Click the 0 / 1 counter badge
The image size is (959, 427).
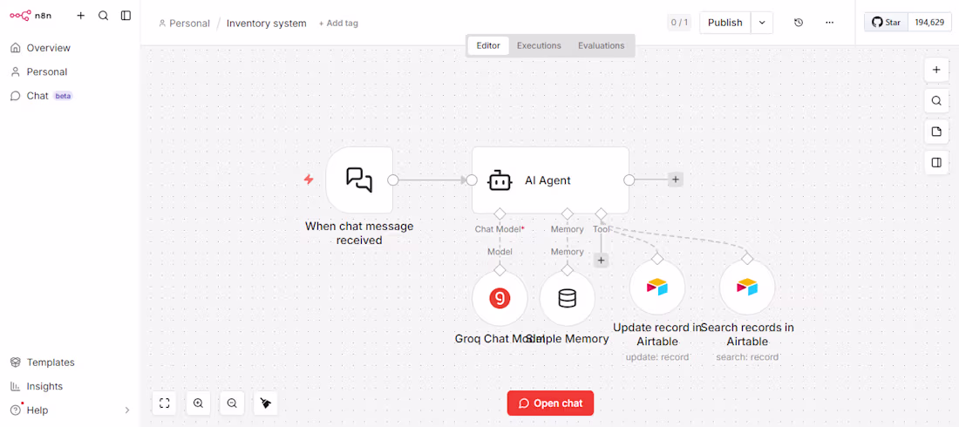[x=679, y=23]
